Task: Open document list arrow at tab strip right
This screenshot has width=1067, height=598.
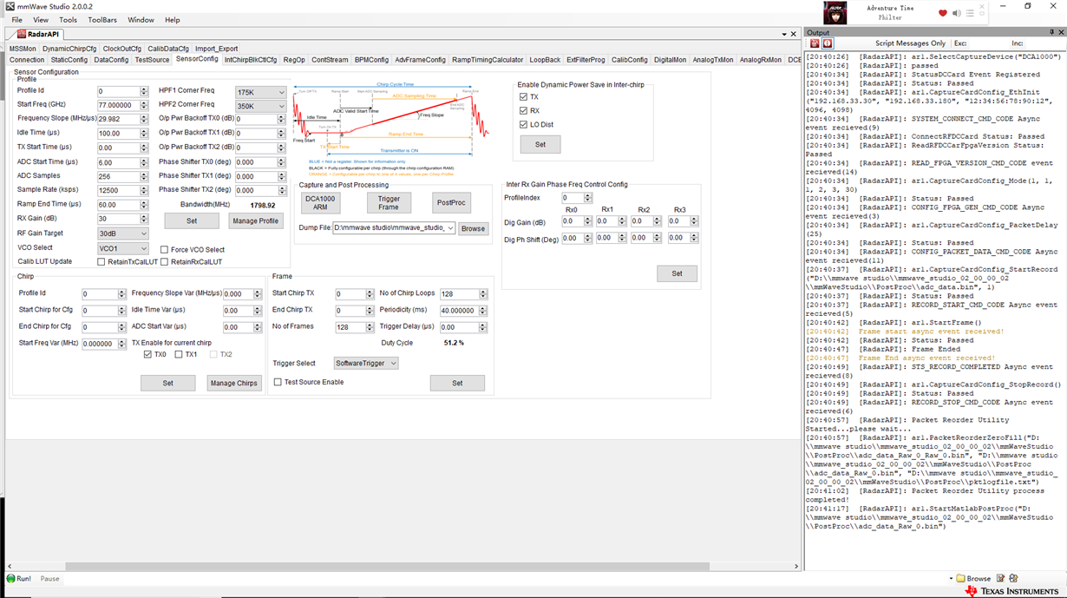Action: 784,34
